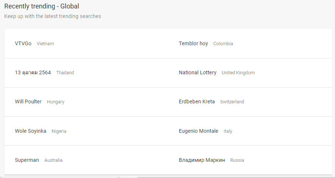The height and width of the screenshot is (178, 335).
Task: Open the Владимир Маркин trending search
Action: (202, 160)
